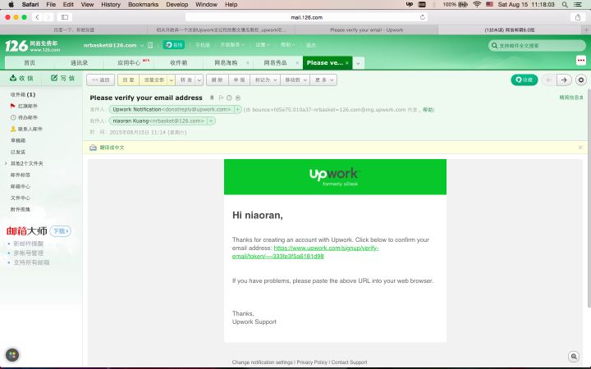Go to previous email with left arrow
The height and width of the screenshot is (369, 591).
pos(549,80)
